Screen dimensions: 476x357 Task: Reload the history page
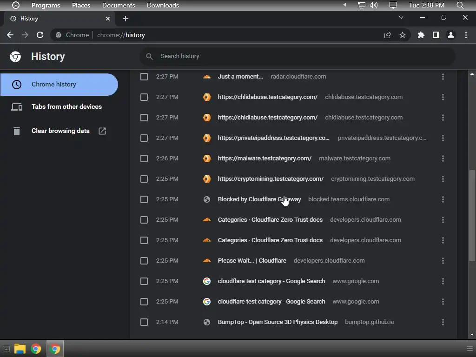[40, 35]
